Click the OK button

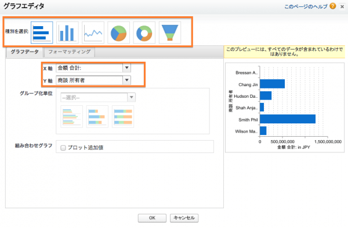152,218
